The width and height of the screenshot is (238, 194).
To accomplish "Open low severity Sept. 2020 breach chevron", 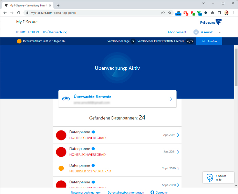I will click(x=178, y=169).
